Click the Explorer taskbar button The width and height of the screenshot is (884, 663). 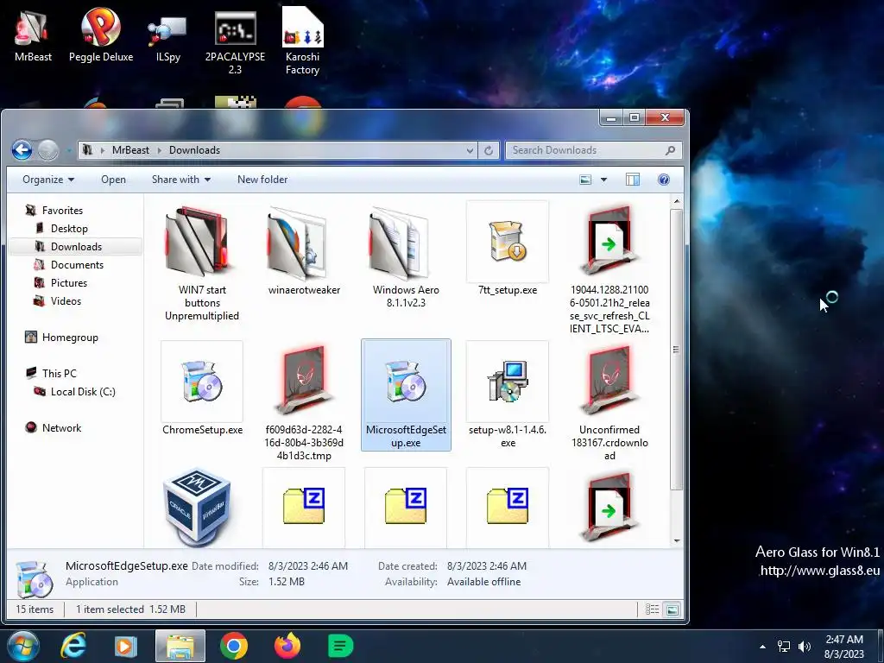(180, 646)
